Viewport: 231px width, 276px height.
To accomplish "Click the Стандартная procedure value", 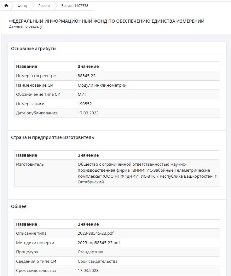I will pyautogui.click(x=90, y=252).
